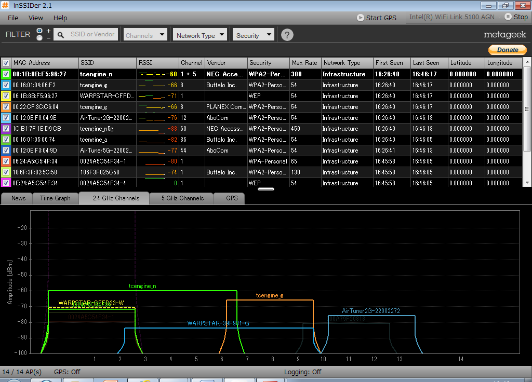
Task: Toggle checkbox for MAC 0E:24:A5:C5:4F:34
Action: pyautogui.click(x=6, y=183)
